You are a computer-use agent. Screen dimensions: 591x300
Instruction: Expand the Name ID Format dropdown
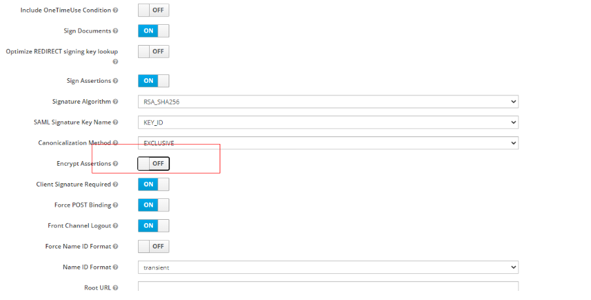pyautogui.click(x=328, y=267)
